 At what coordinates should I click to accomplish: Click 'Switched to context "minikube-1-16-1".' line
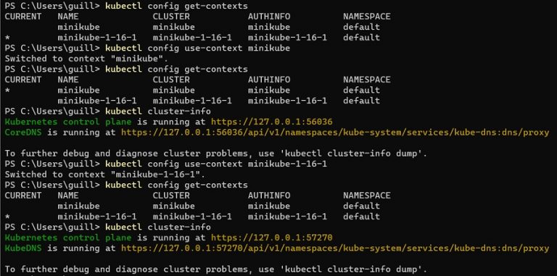click(x=104, y=175)
